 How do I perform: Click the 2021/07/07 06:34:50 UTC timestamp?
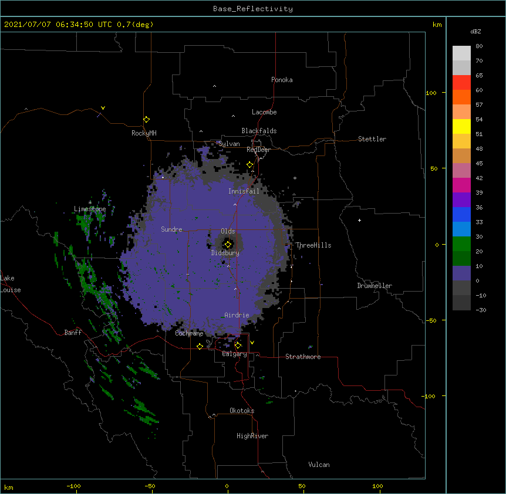(58, 25)
